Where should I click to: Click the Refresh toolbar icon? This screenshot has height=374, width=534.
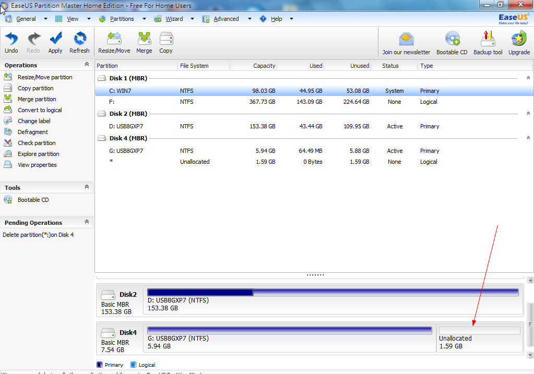click(x=80, y=39)
